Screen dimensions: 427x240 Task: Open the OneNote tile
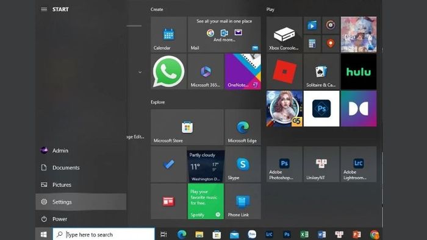(243, 71)
